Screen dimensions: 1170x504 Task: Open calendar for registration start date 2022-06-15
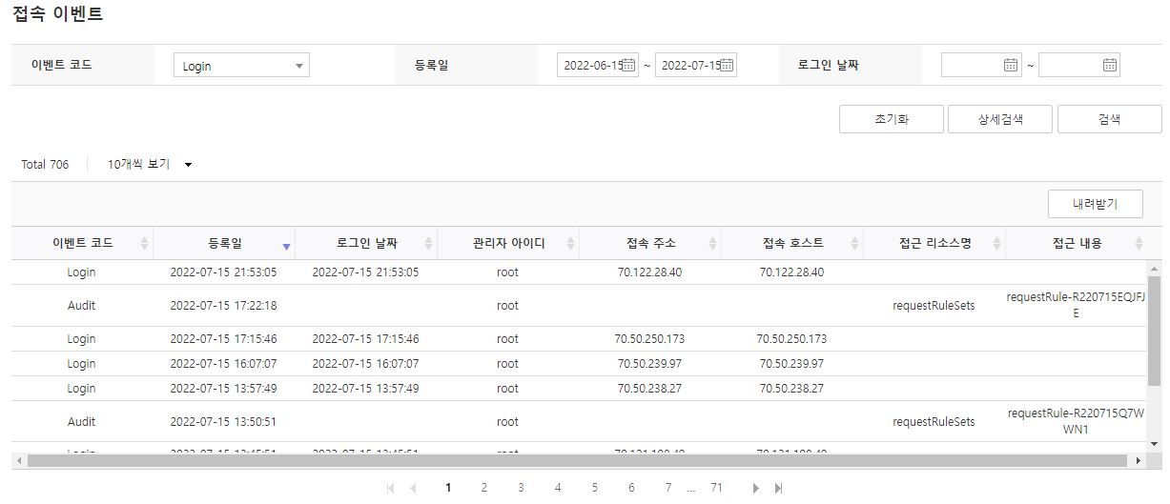(x=628, y=66)
